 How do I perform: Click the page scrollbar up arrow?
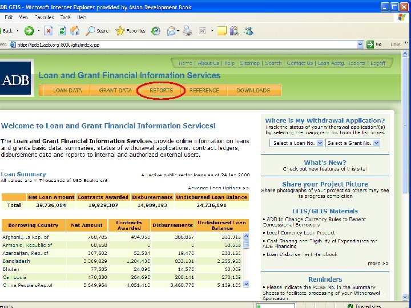405,54
